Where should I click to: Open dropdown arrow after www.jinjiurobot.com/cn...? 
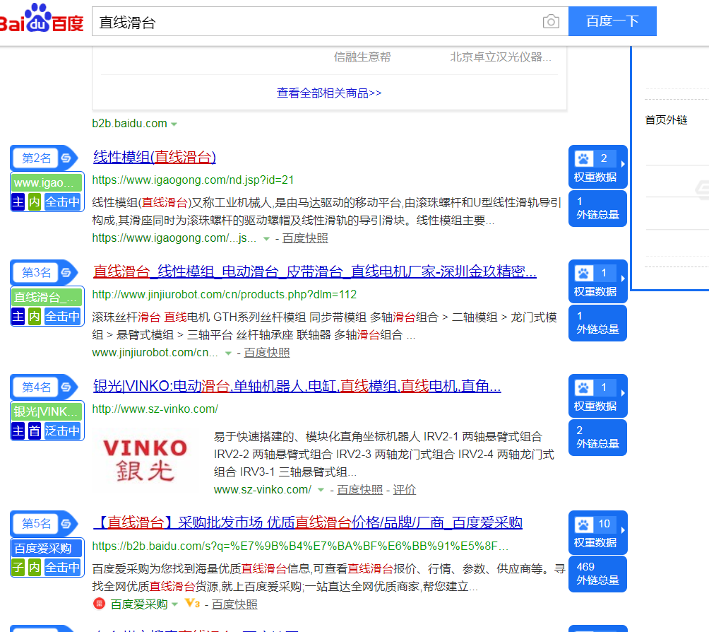(x=227, y=353)
